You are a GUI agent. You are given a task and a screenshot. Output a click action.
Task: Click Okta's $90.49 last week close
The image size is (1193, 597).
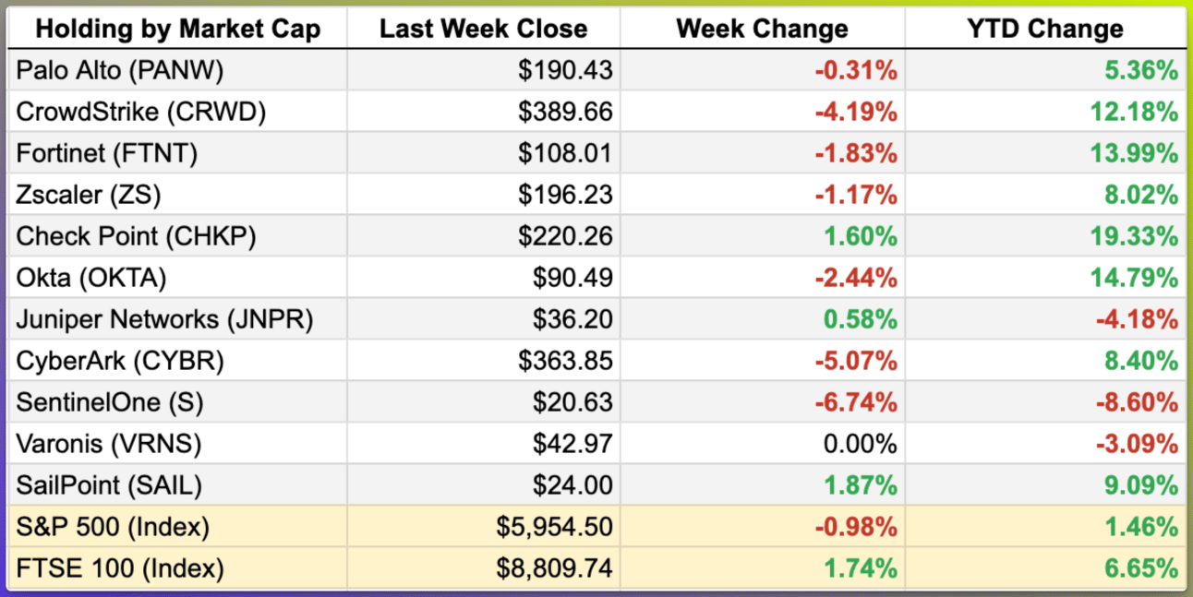pos(572,278)
